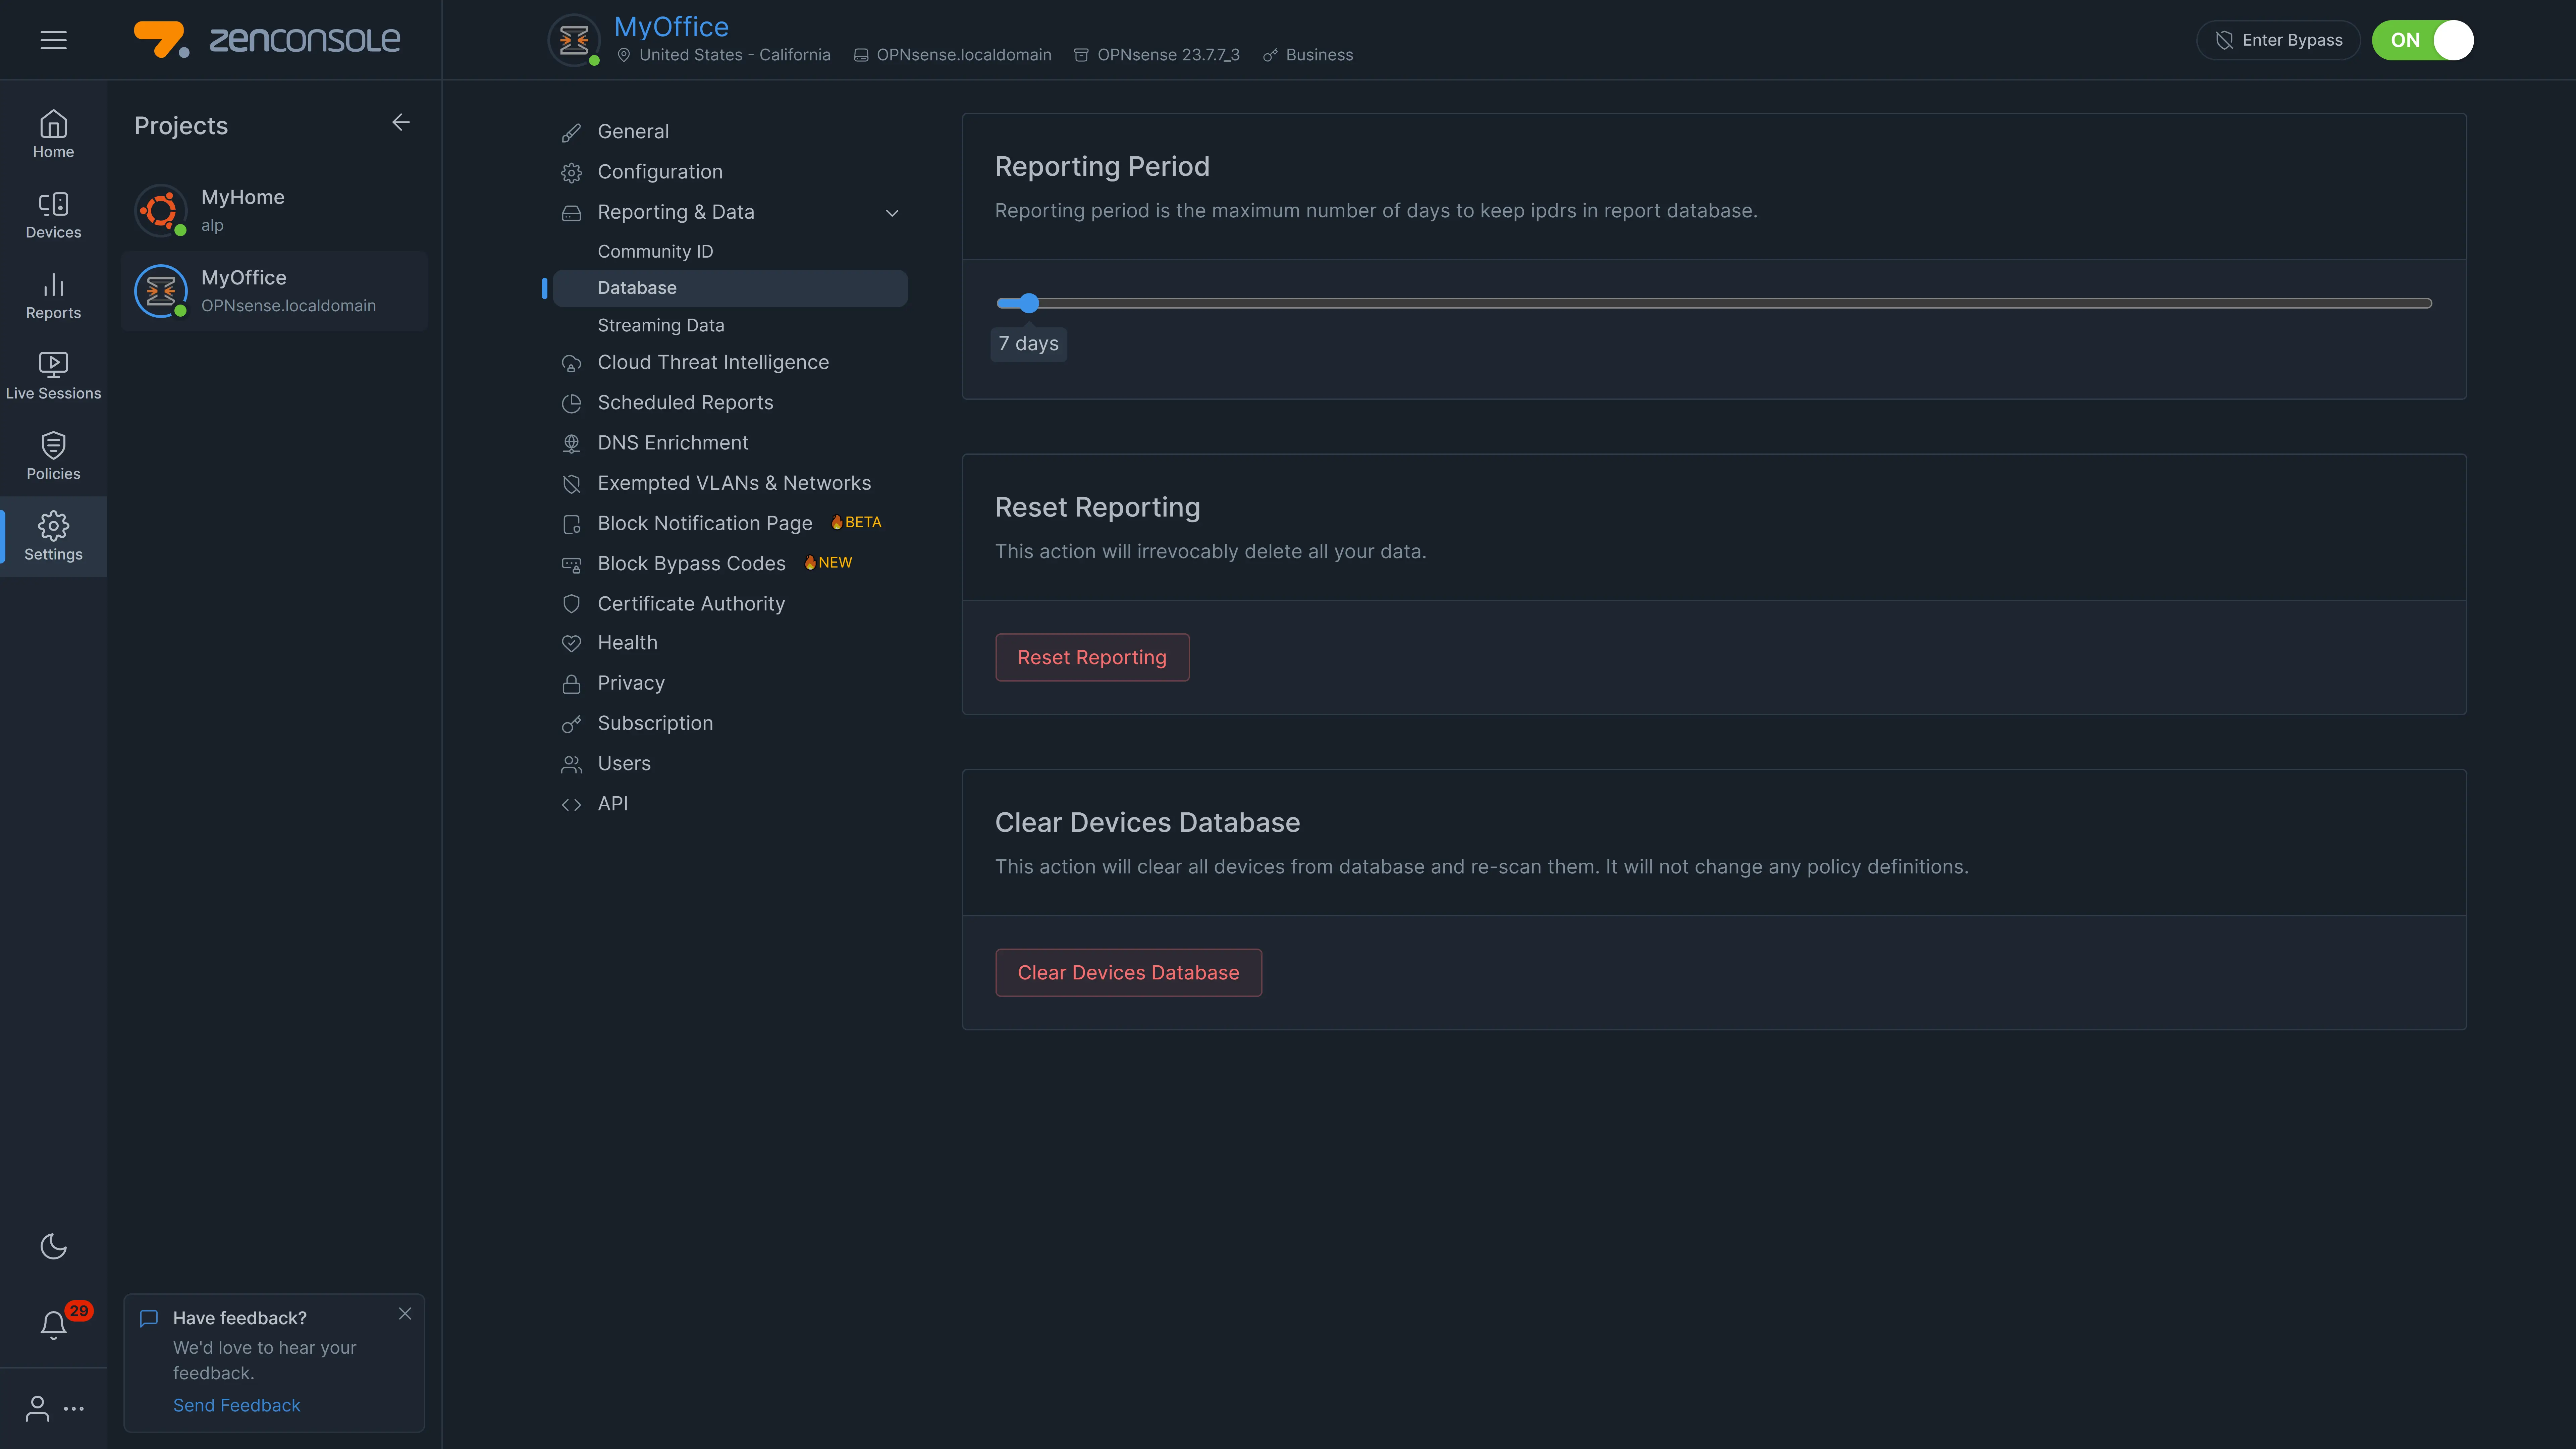Click the General brush icon

pyautogui.click(x=571, y=133)
